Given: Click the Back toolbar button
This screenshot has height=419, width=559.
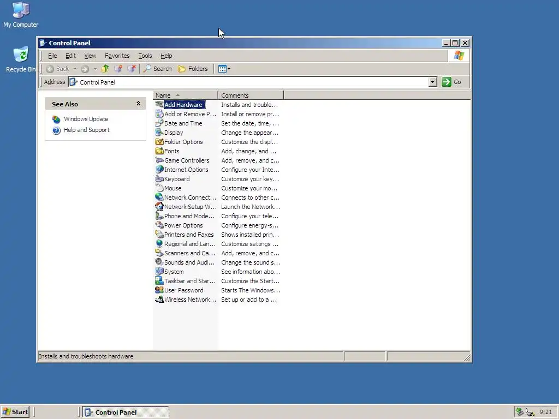Looking at the screenshot, I should coord(58,69).
